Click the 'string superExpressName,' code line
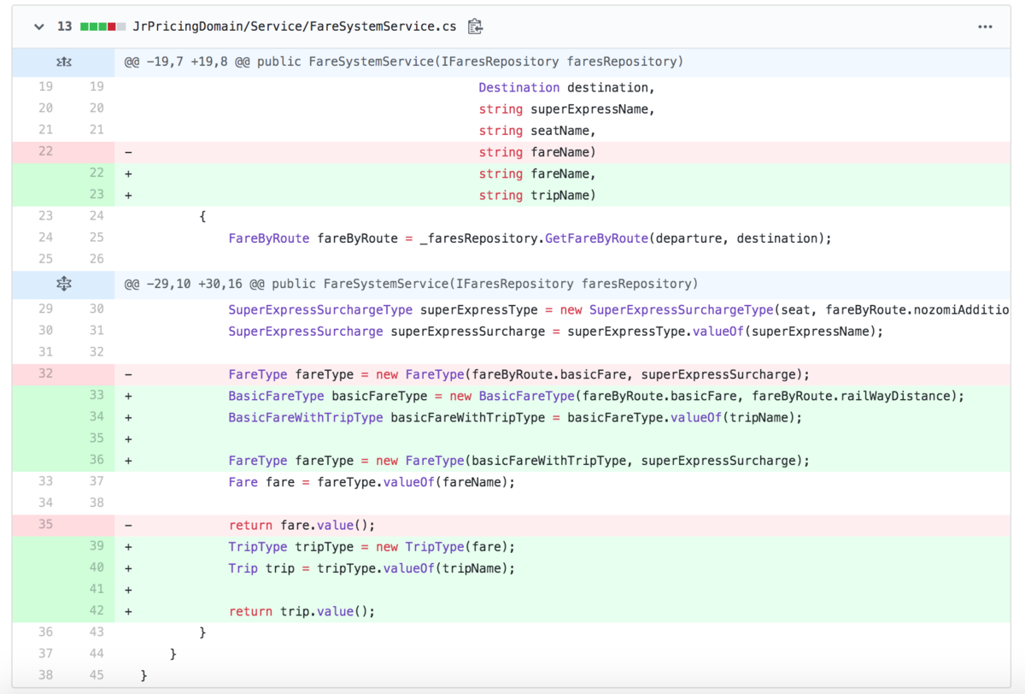1025x694 pixels. tap(565, 109)
